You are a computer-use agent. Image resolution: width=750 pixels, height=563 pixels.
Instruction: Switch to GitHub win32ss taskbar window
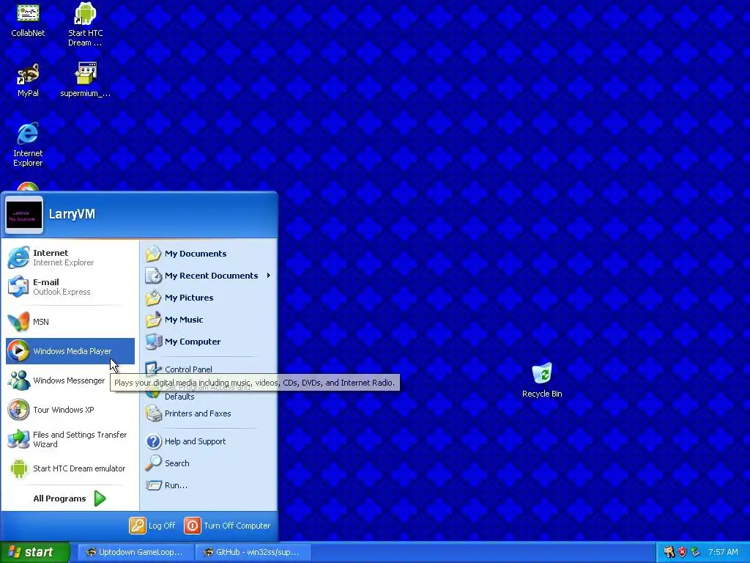253,552
